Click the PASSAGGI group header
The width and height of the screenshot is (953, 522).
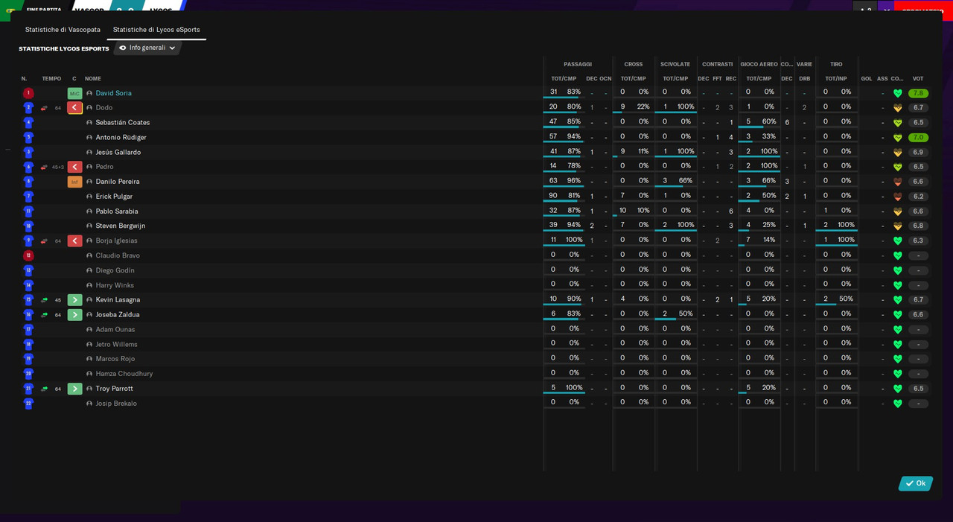pyautogui.click(x=578, y=64)
